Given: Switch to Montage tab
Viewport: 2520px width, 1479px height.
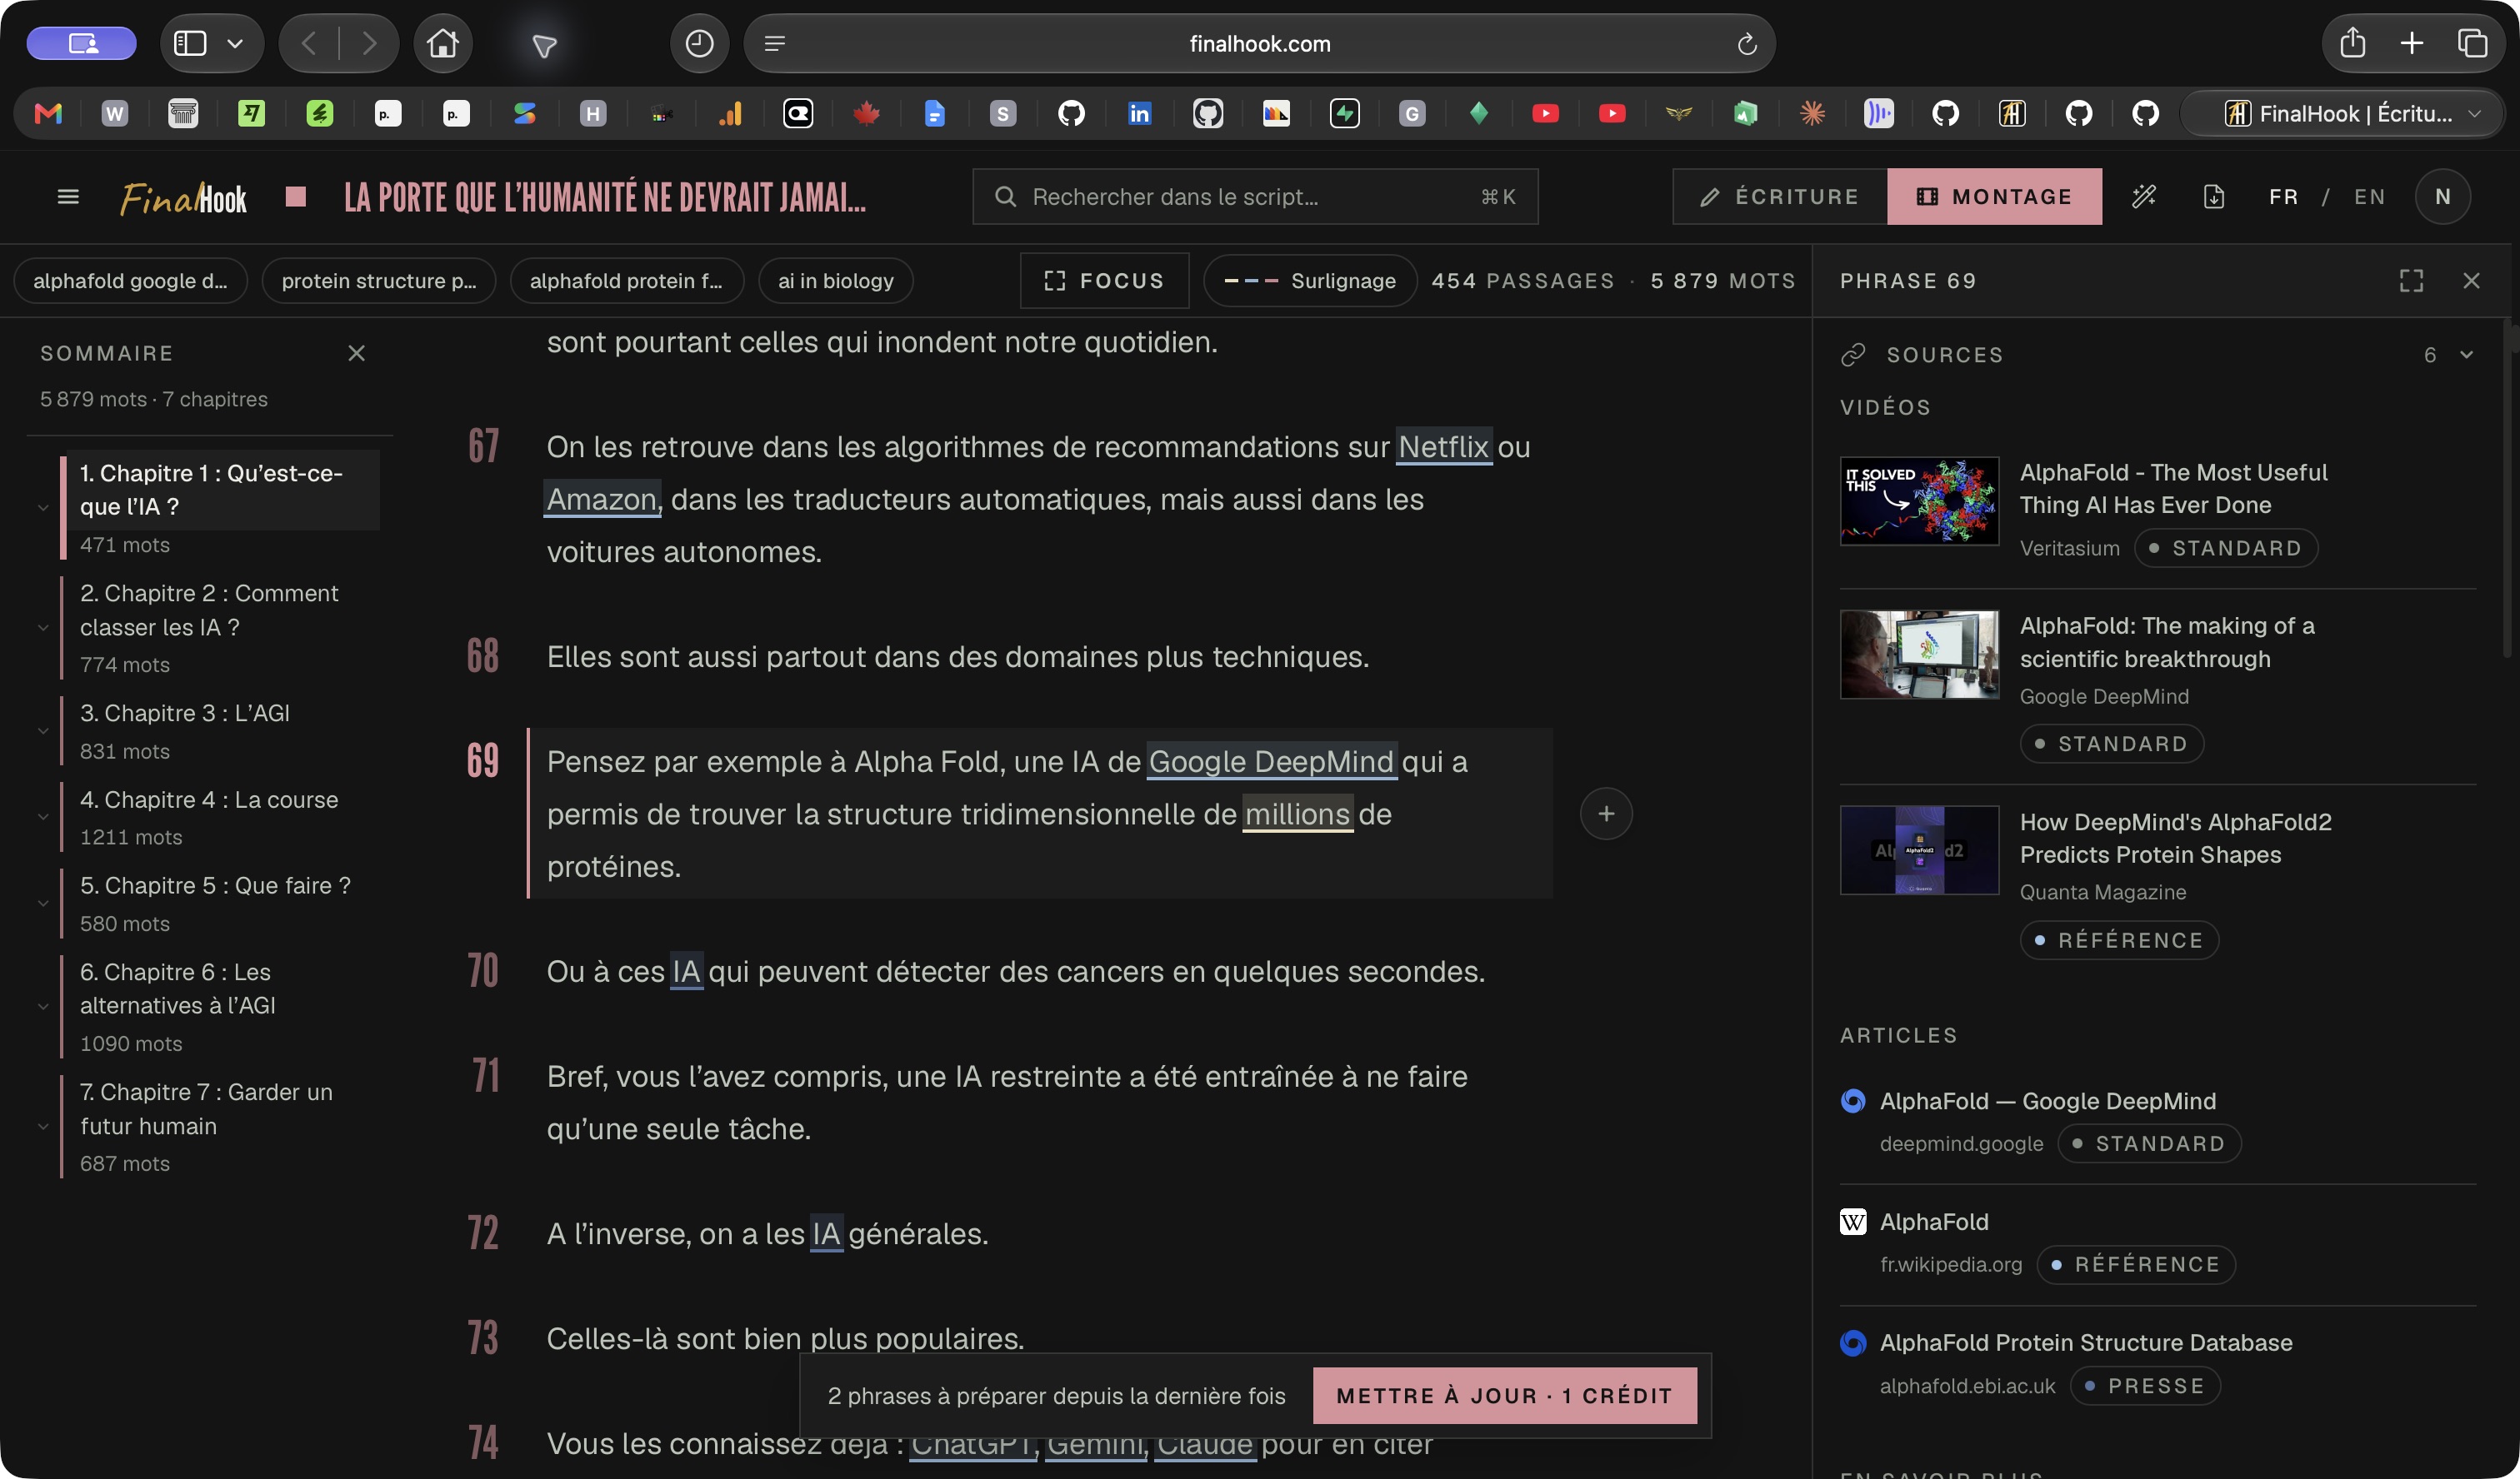Looking at the screenshot, I should (1994, 197).
